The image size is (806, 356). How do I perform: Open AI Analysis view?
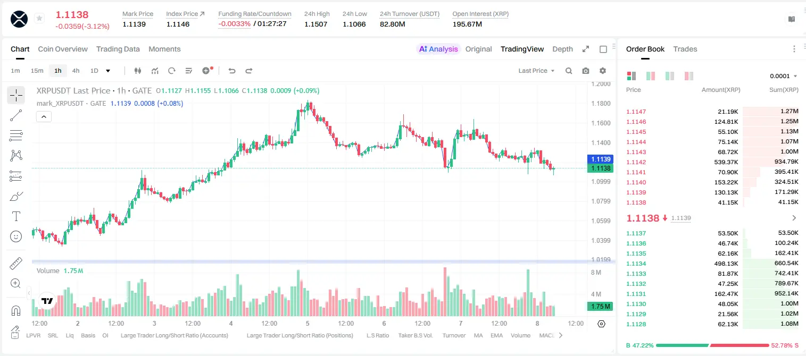pos(438,49)
